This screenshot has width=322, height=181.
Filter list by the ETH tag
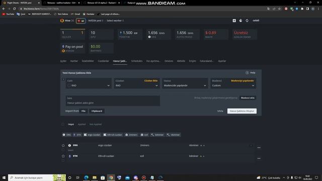pyautogui.click(x=77, y=135)
